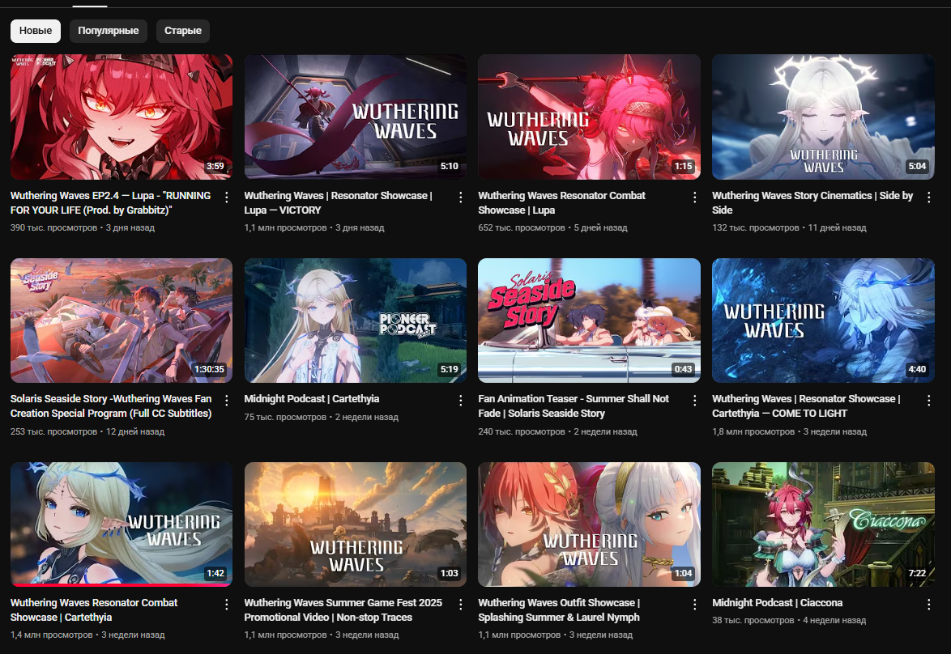This screenshot has height=654, width=951.
Task: Click '5 дней назад' upload date text
Action: coord(600,228)
